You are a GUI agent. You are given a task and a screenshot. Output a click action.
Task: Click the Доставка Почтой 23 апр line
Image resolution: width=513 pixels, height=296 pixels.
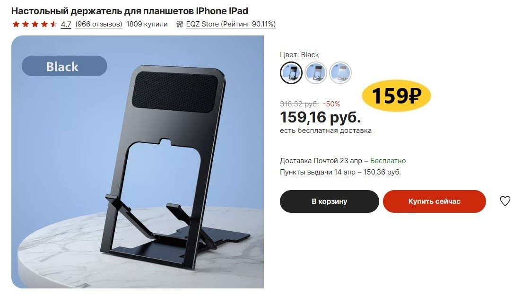(x=342, y=161)
